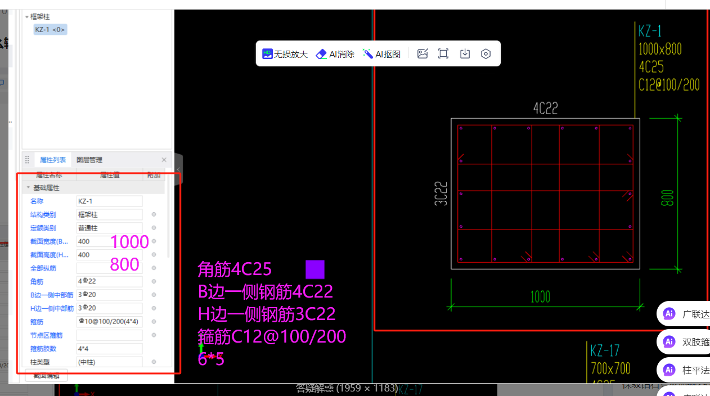The width and height of the screenshot is (710, 396).
Task: Select the AI消除 eraser tool
Action: 335,54
